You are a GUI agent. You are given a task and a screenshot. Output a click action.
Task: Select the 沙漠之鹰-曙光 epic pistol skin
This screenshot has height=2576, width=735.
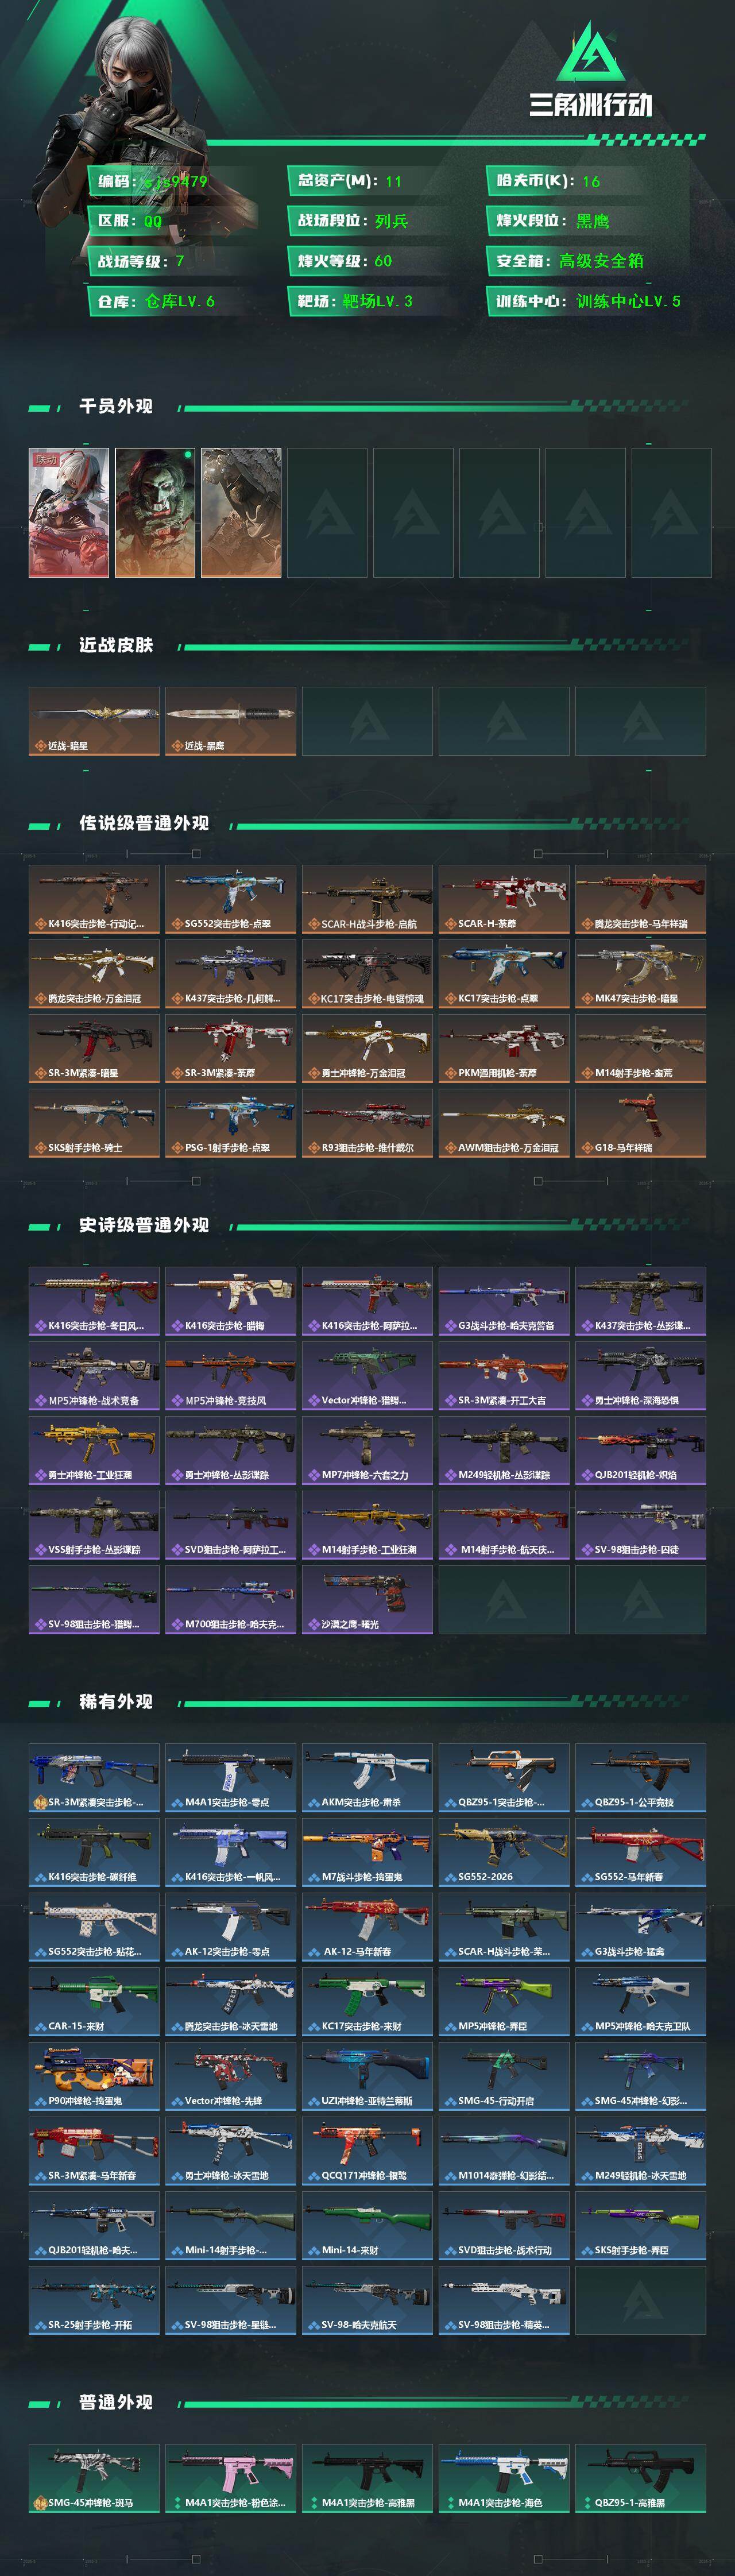pyautogui.click(x=367, y=1599)
